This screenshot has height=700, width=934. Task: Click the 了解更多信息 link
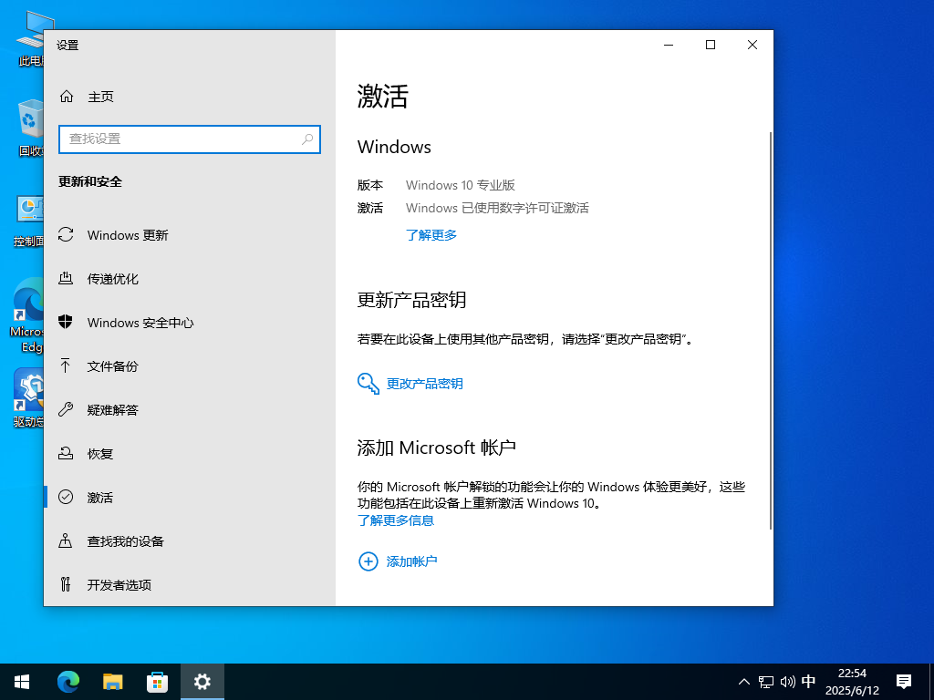396,520
